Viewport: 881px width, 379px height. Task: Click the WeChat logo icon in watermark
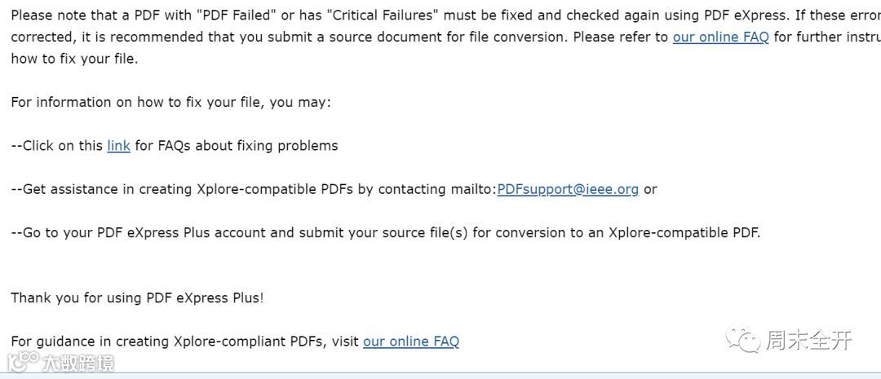point(744,339)
